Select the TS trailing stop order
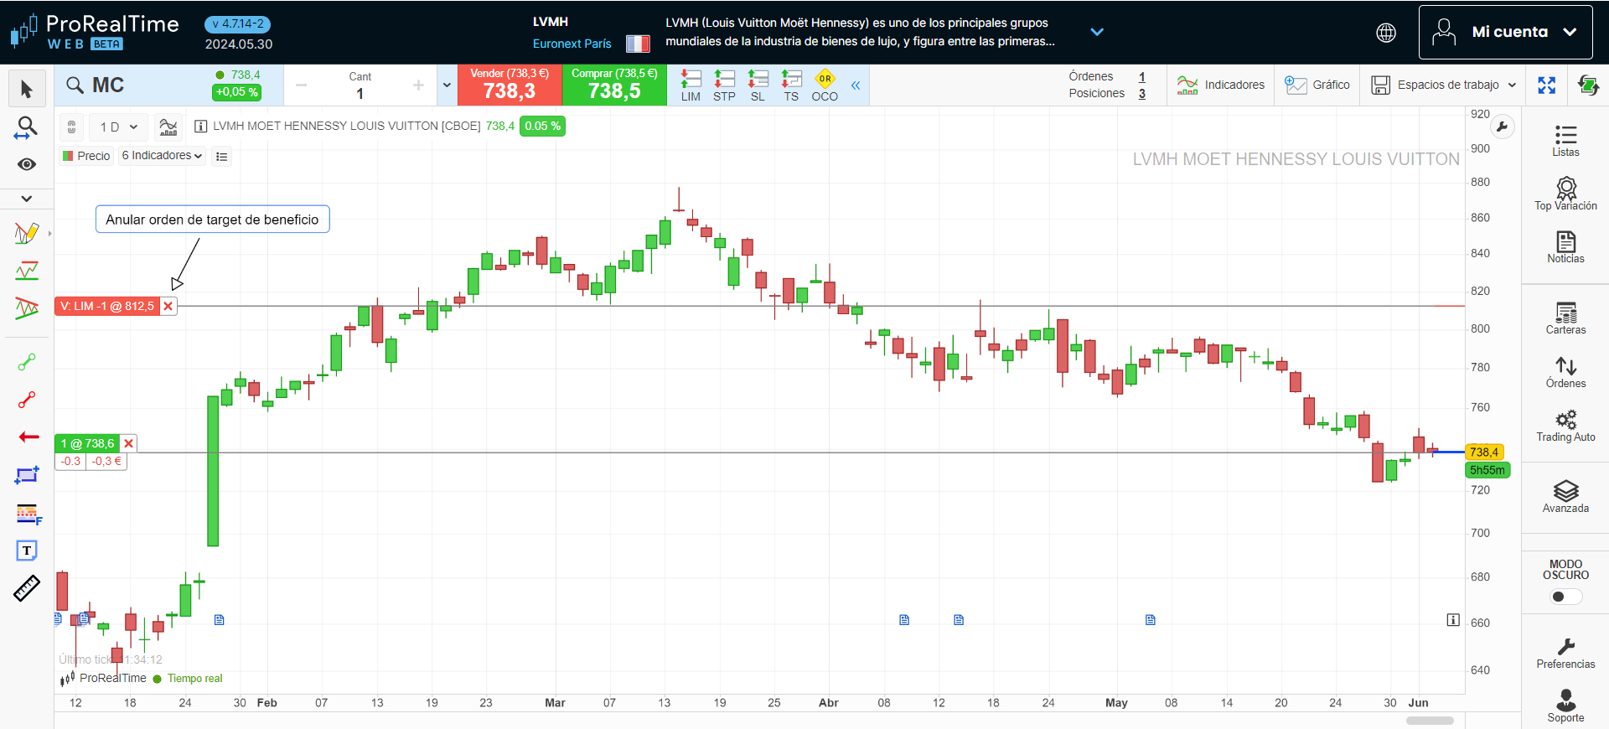Image resolution: width=1609 pixels, height=729 pixels. (791, 85)
